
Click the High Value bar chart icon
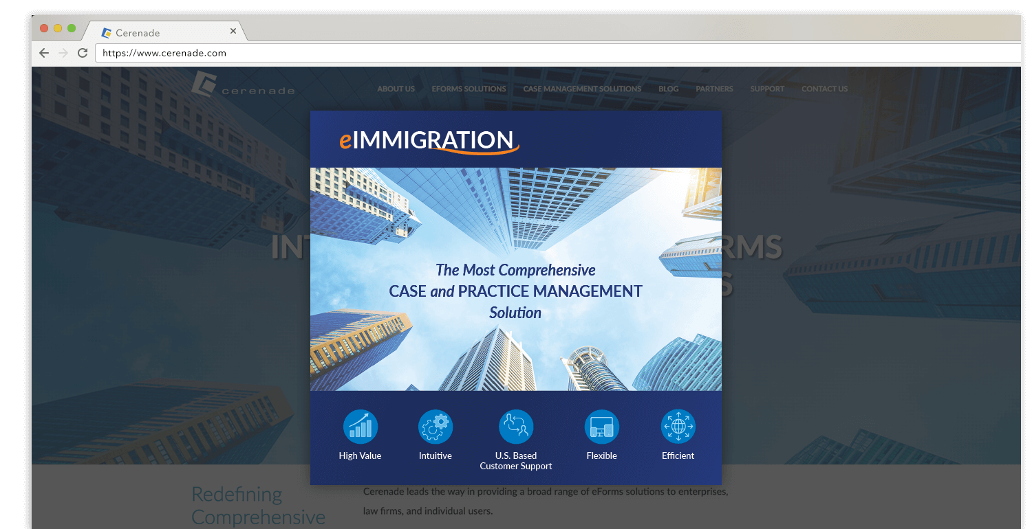pos(360,427)
